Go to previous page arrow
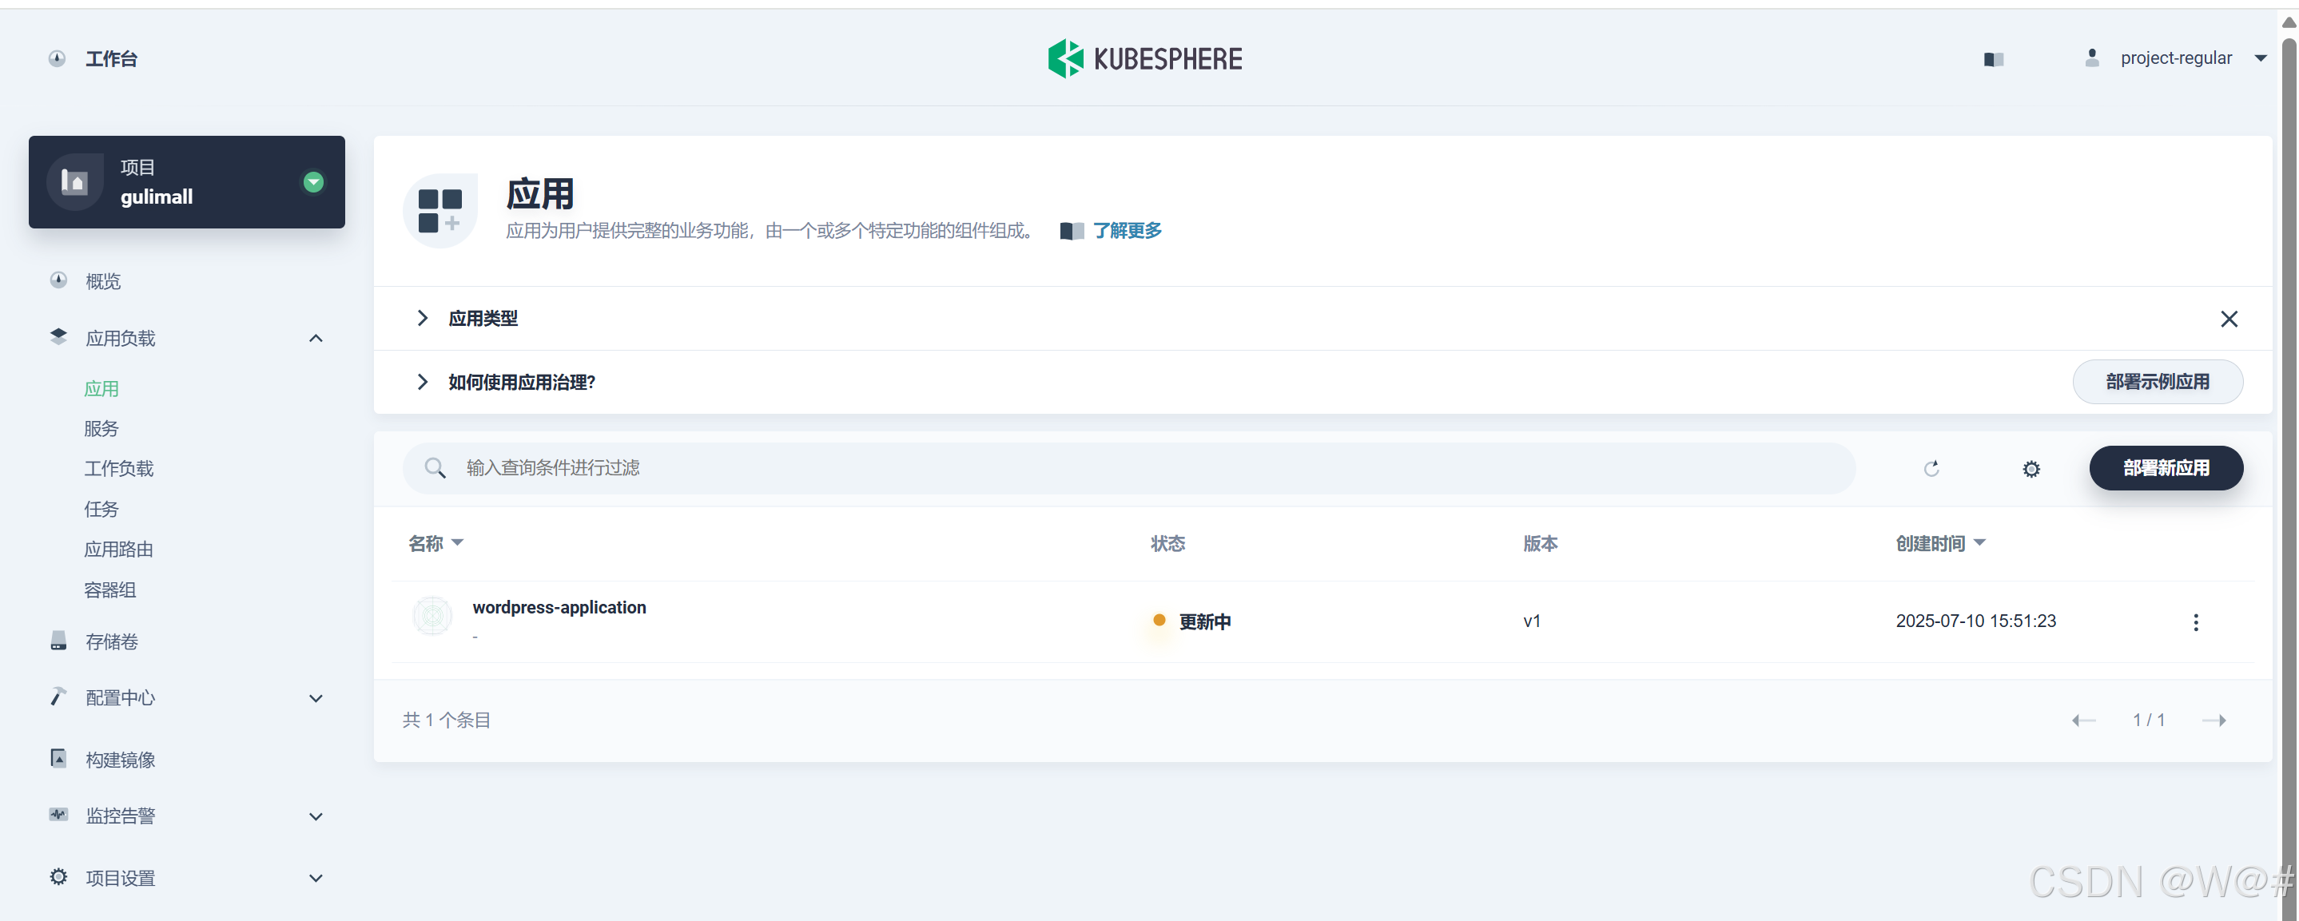Image resolution: width=2299 pixels, height=921 pixels. [x=2084, y=721]
